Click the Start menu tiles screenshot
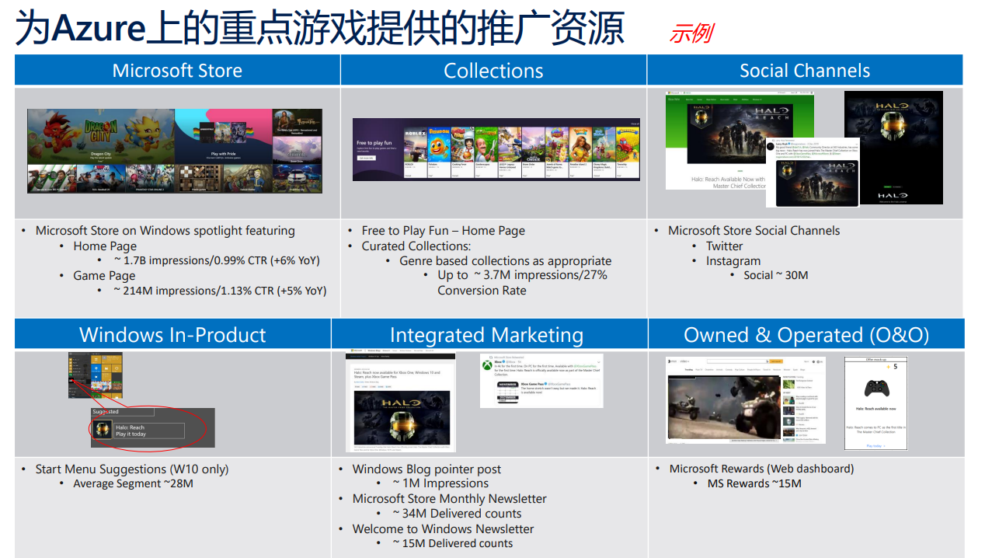992x558 pixels. point(96,375)
